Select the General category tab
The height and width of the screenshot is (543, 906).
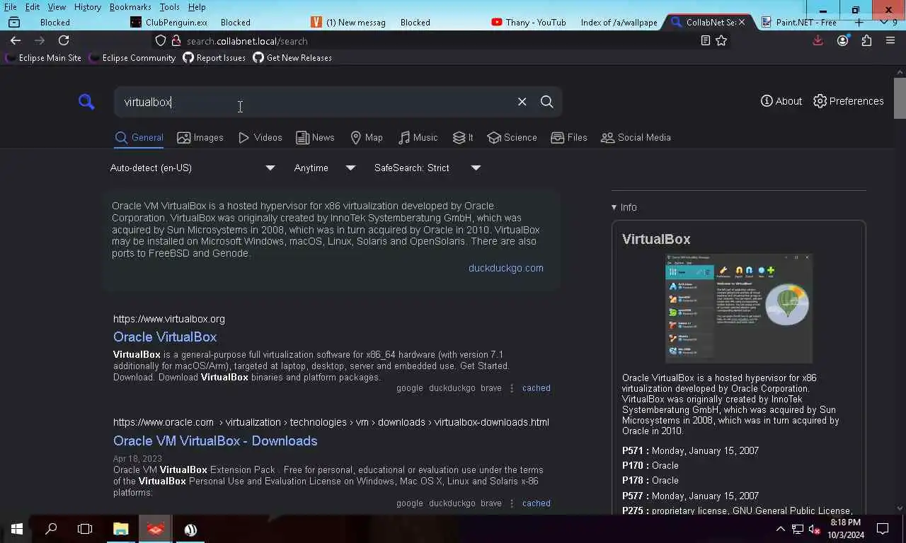tap(139, 137)
